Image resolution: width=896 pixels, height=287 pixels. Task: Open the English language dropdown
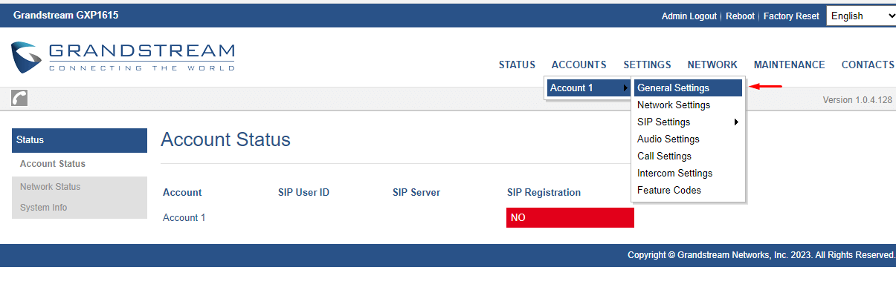click(x=861, y=16)
